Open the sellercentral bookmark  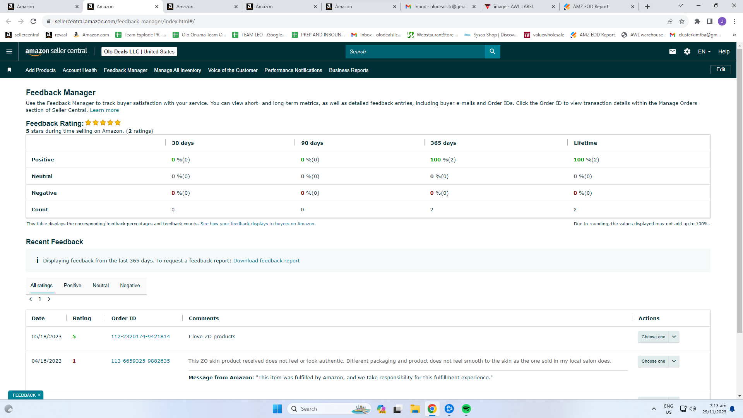point(22,35)
